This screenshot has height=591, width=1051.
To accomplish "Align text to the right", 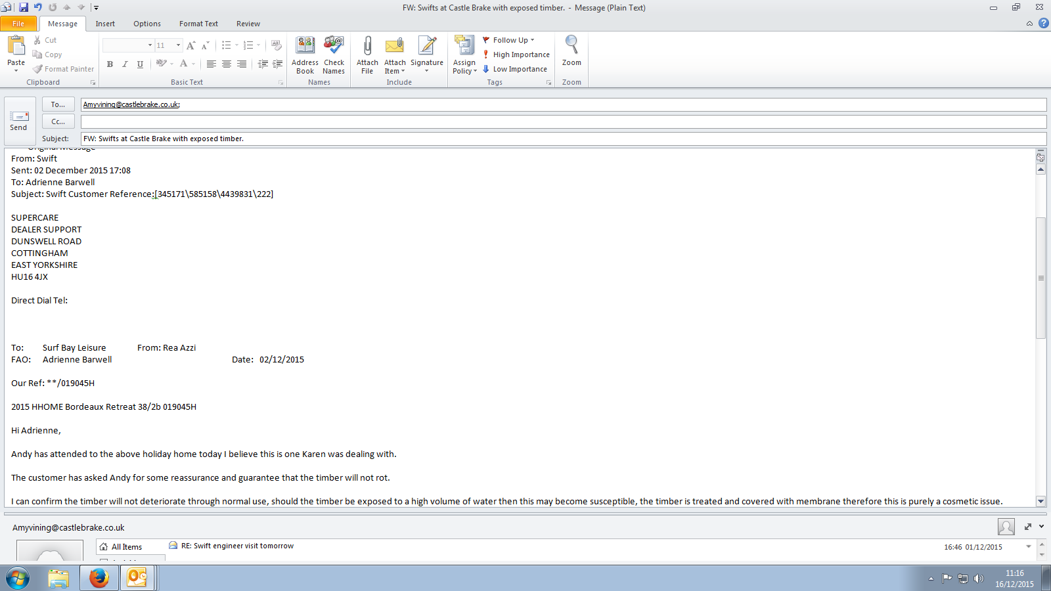I will pos(242,64).
